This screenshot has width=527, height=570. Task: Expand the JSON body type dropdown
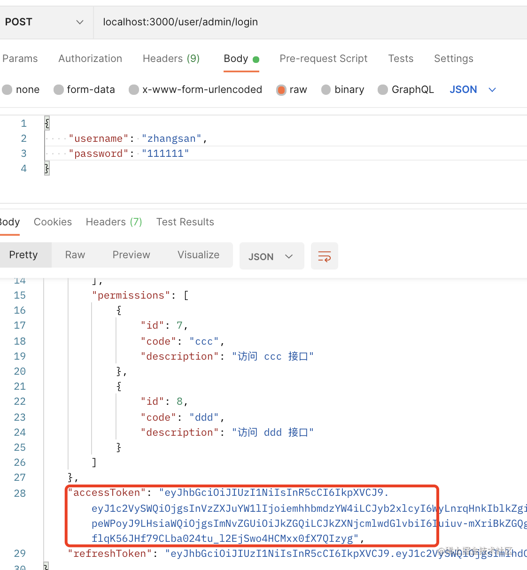pos(473,90)
